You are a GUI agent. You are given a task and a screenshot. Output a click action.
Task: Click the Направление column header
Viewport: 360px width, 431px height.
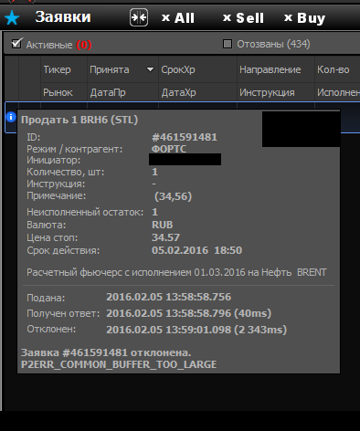270,69
